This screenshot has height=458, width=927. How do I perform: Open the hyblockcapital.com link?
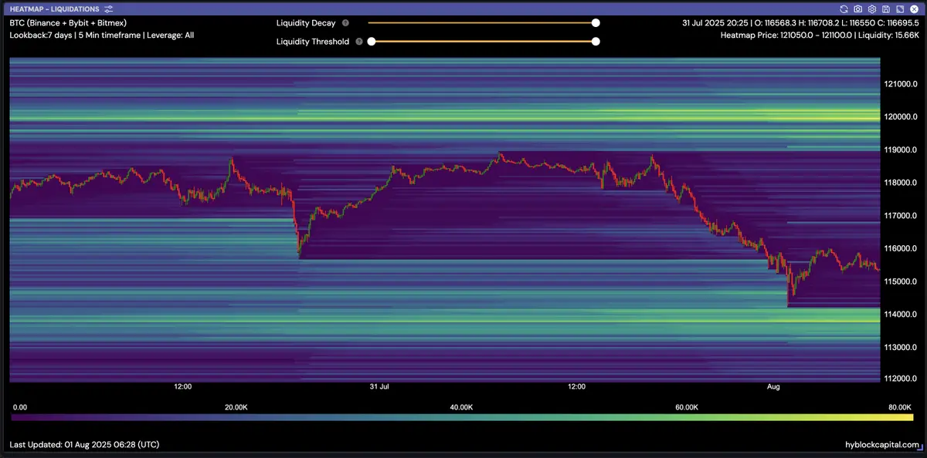click(x=882, y=445)
